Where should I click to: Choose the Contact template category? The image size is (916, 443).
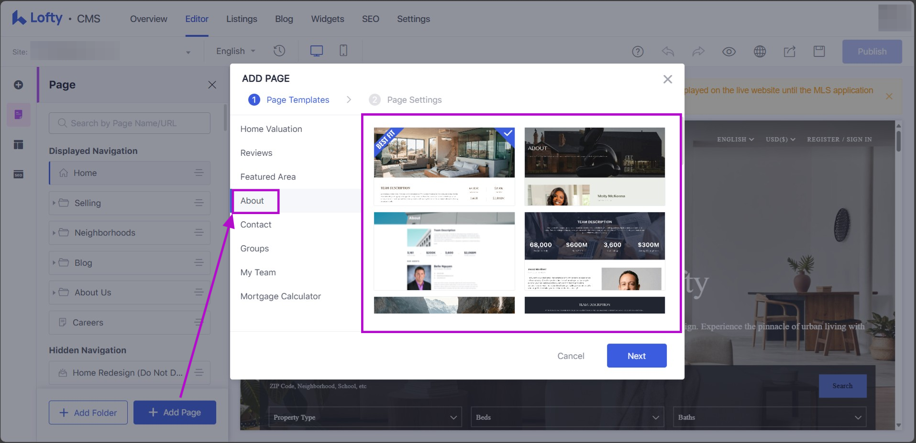coord(256,225)
